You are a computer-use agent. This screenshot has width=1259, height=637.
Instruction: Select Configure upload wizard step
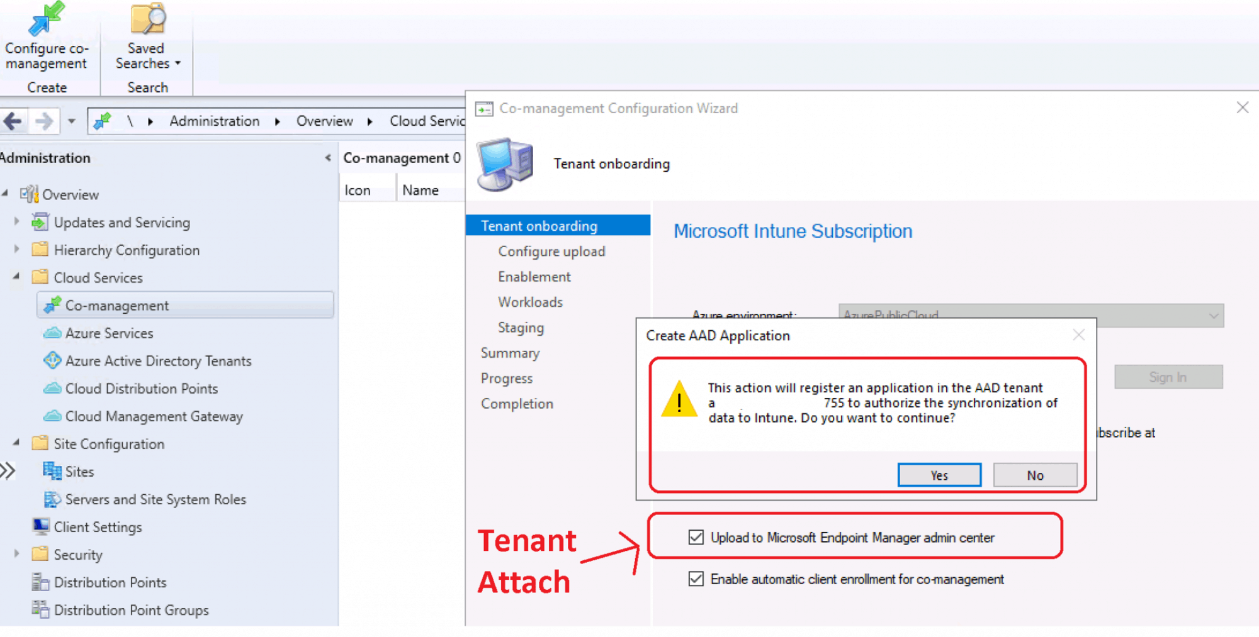pyautogui.click(x=551, y=252)
